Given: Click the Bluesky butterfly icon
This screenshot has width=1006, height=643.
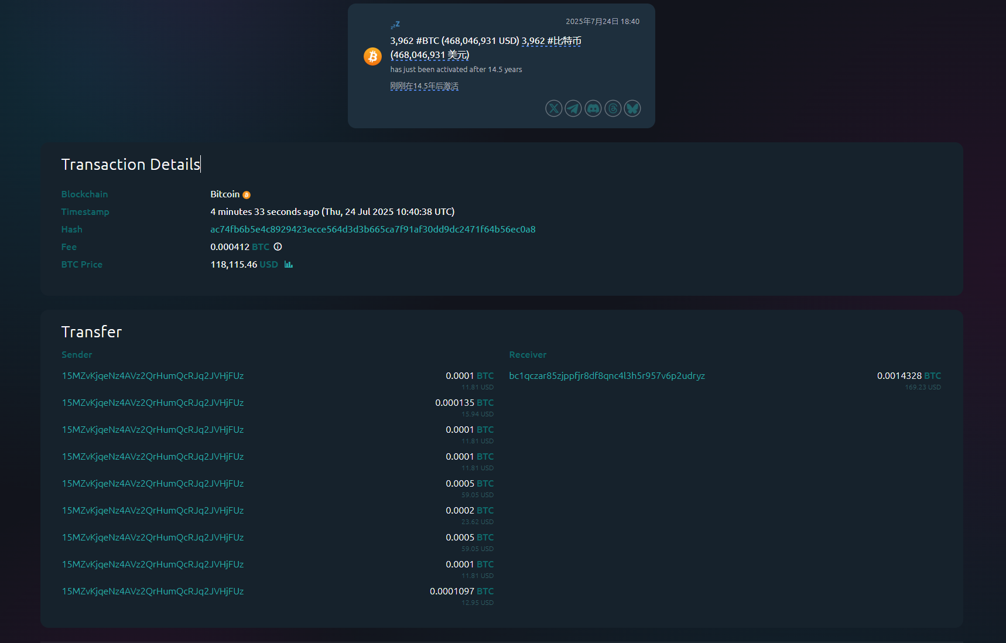Looking at the screenshot, I should pyautogui.click(x=632, y=108).
